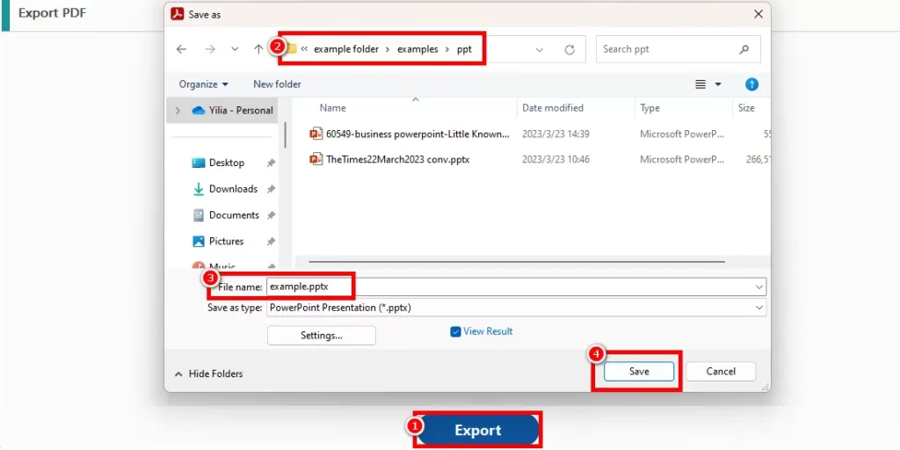900x450 pixels.
Task: Open the view layout options icon
Action: [x=701, y=84]
